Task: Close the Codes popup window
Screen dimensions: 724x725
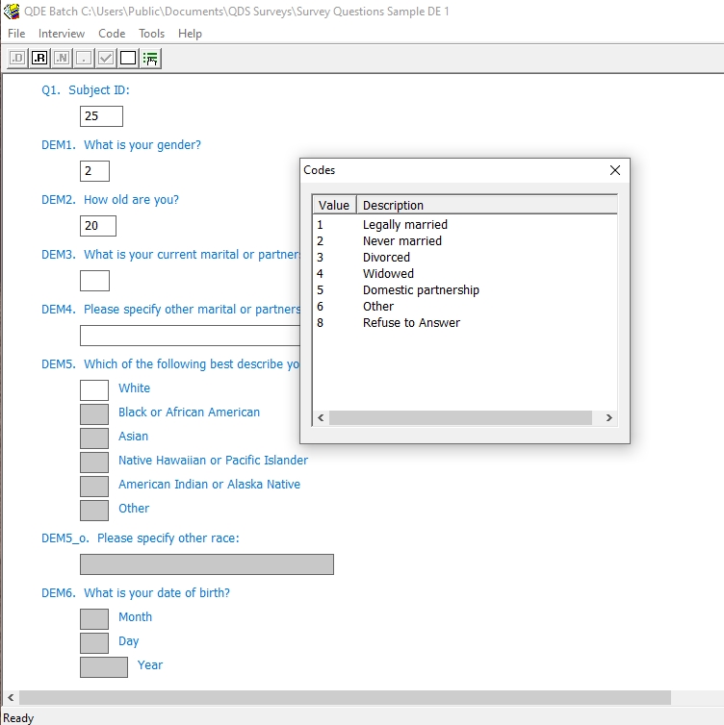Action: (x=615, y=170)
